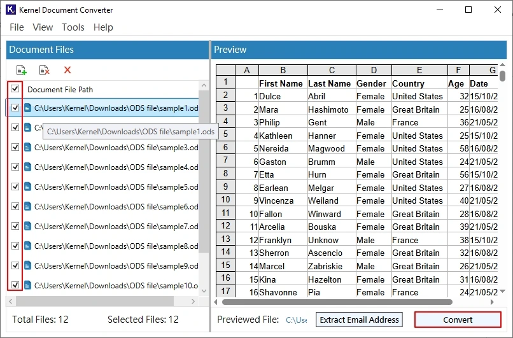Screen dimensions: 513x338
Task: Click the cell containing 'Magwood'
Action: [332, 148]
